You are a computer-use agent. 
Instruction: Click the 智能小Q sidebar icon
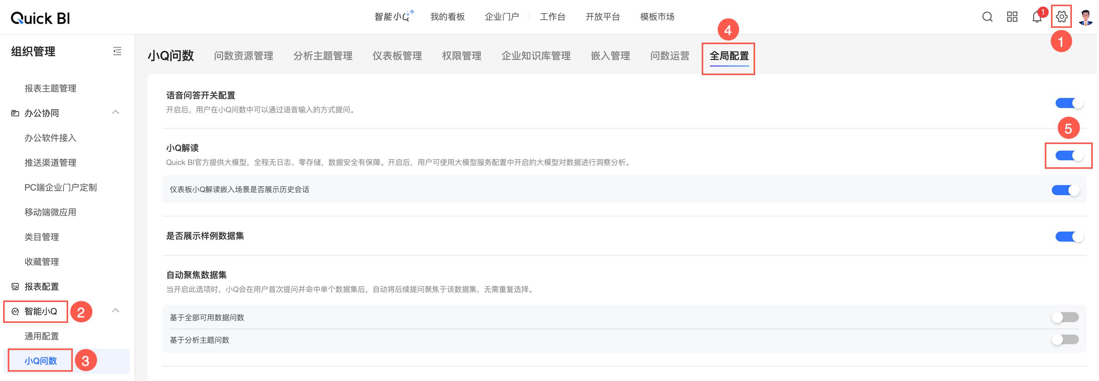tap(15, 312)
